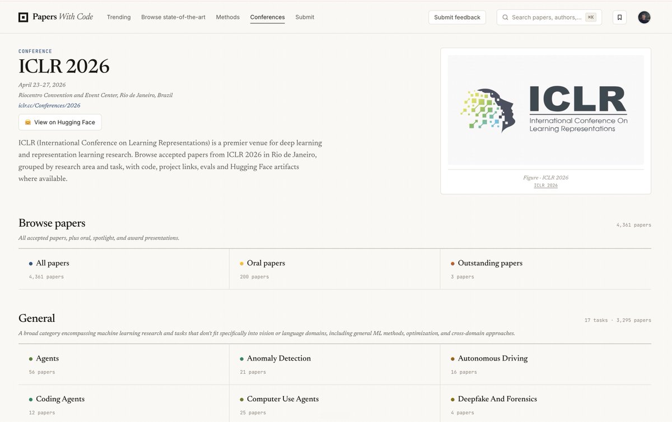Open the Computer Use Agents task
Image resolution: width=672 pixels, height=422 pixels.
coord(334,404)
